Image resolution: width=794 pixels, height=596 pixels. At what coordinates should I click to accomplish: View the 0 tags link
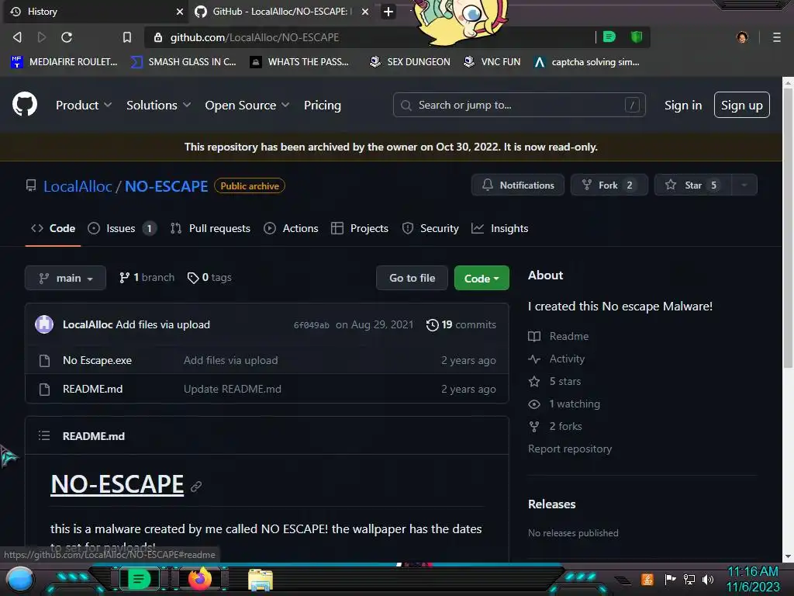pos(209,277)
